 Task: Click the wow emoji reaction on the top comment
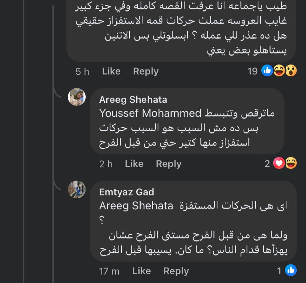(x=291, y=71)
